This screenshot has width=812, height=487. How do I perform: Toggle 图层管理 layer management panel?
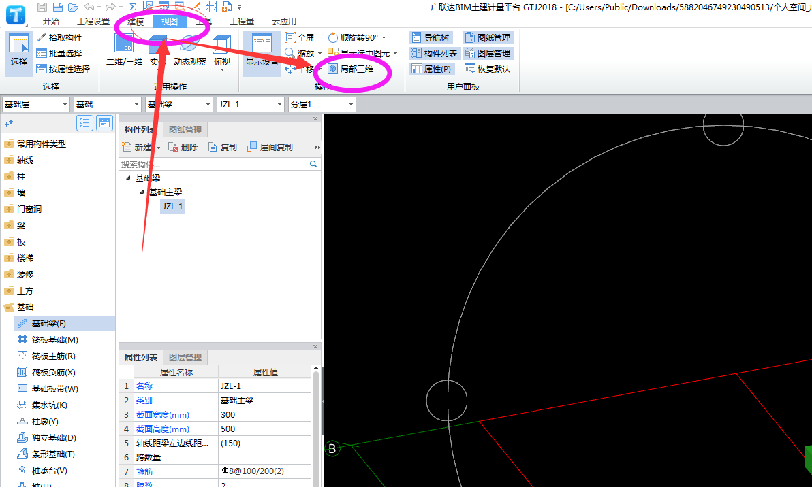point(488,53)
